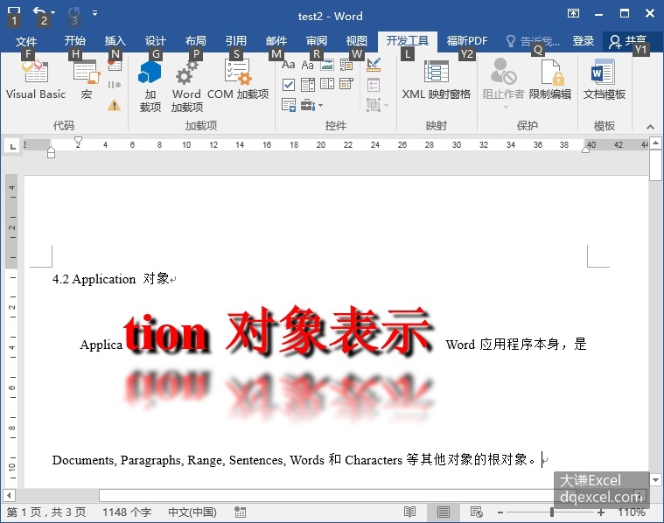Click the ruler tab selector
Image resolution: width=664 pixels, height=523 pixels.
tap(13, 147)
